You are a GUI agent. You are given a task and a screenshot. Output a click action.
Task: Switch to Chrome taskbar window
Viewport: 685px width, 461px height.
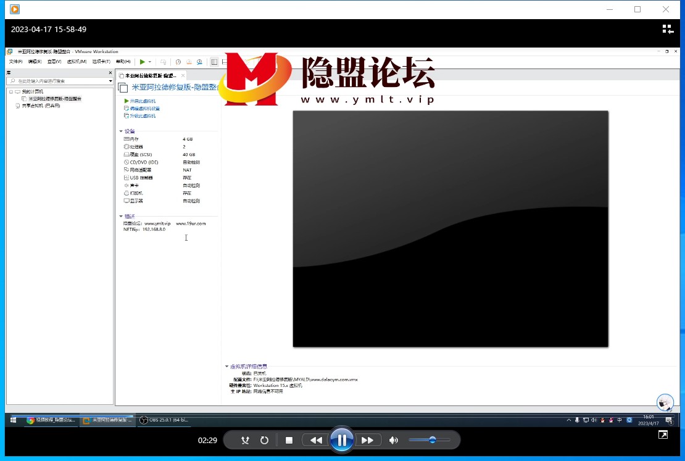click(52, 420)
